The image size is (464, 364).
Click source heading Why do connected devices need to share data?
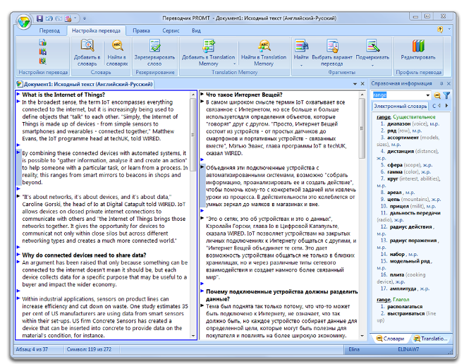tap(84, 255)
